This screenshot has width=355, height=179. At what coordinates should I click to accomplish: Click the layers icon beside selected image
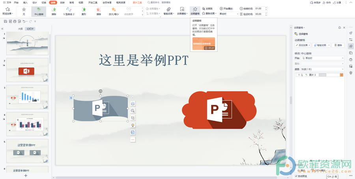(x=133, y=104)
